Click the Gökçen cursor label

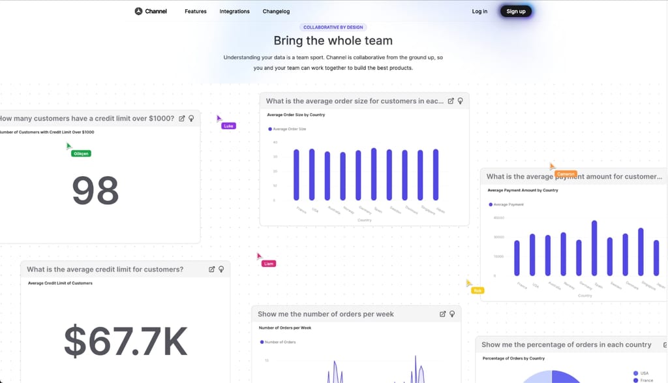pyautogui.click(x=81, y=153)
